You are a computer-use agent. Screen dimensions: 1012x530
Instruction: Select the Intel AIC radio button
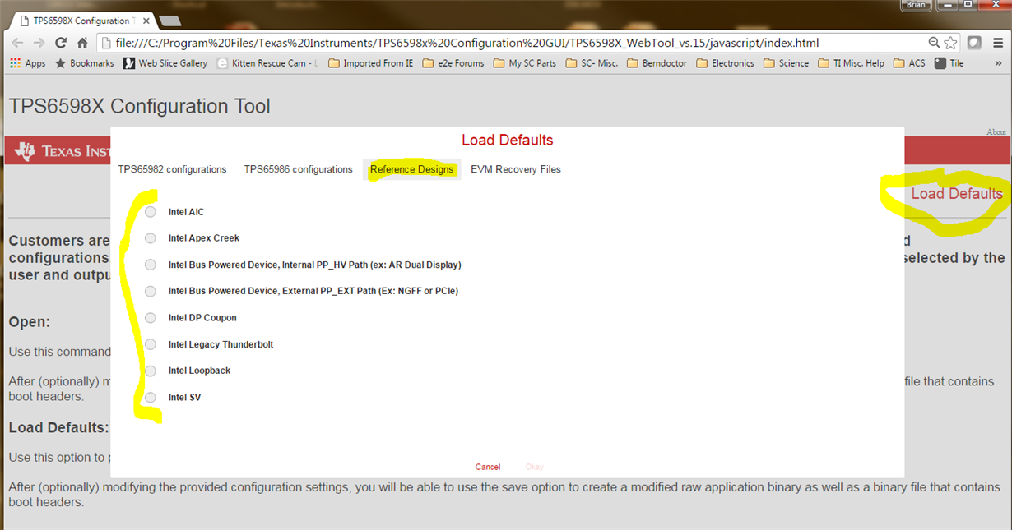tap(150, 212)
